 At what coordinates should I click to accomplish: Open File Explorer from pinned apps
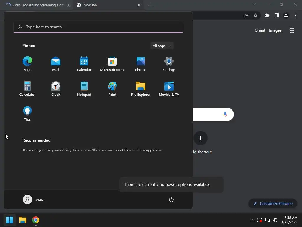[141, 89]
